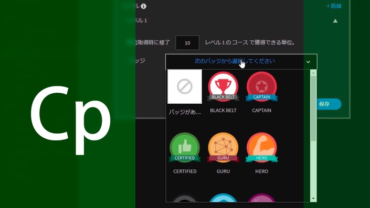The width and height of the screenshot is (370, 208).
Task: Click the CERTIFIED text label
Action: pos(185,171)
